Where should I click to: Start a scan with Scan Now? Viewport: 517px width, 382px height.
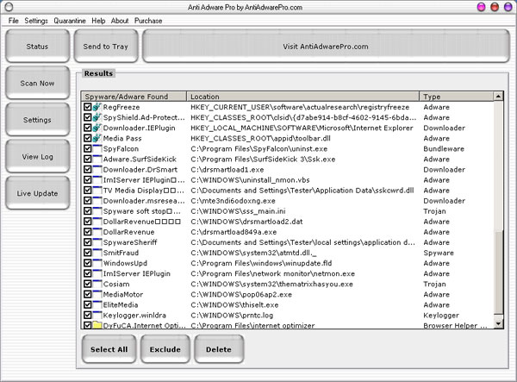coord(38,83)
